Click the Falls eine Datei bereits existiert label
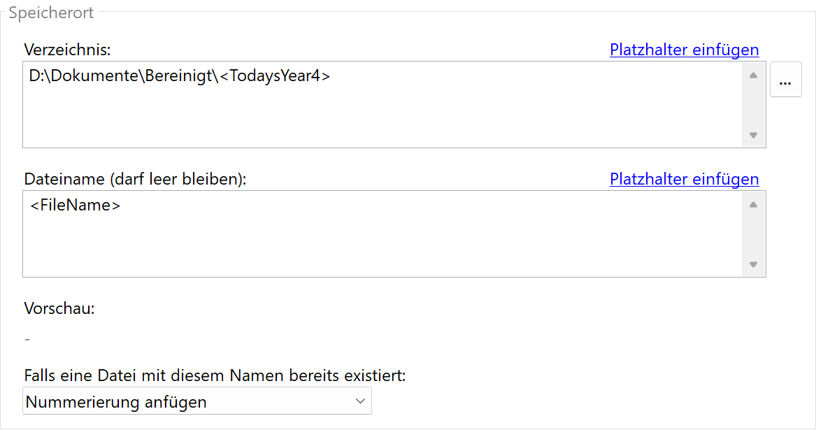816x430 pixels. point(215,375)
